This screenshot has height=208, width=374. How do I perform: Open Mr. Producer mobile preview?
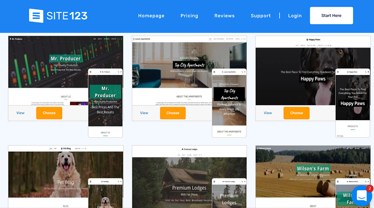pyautogui.click(x=105, y=103)
